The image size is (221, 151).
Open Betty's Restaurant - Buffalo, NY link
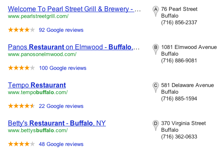tap(57, 123)
